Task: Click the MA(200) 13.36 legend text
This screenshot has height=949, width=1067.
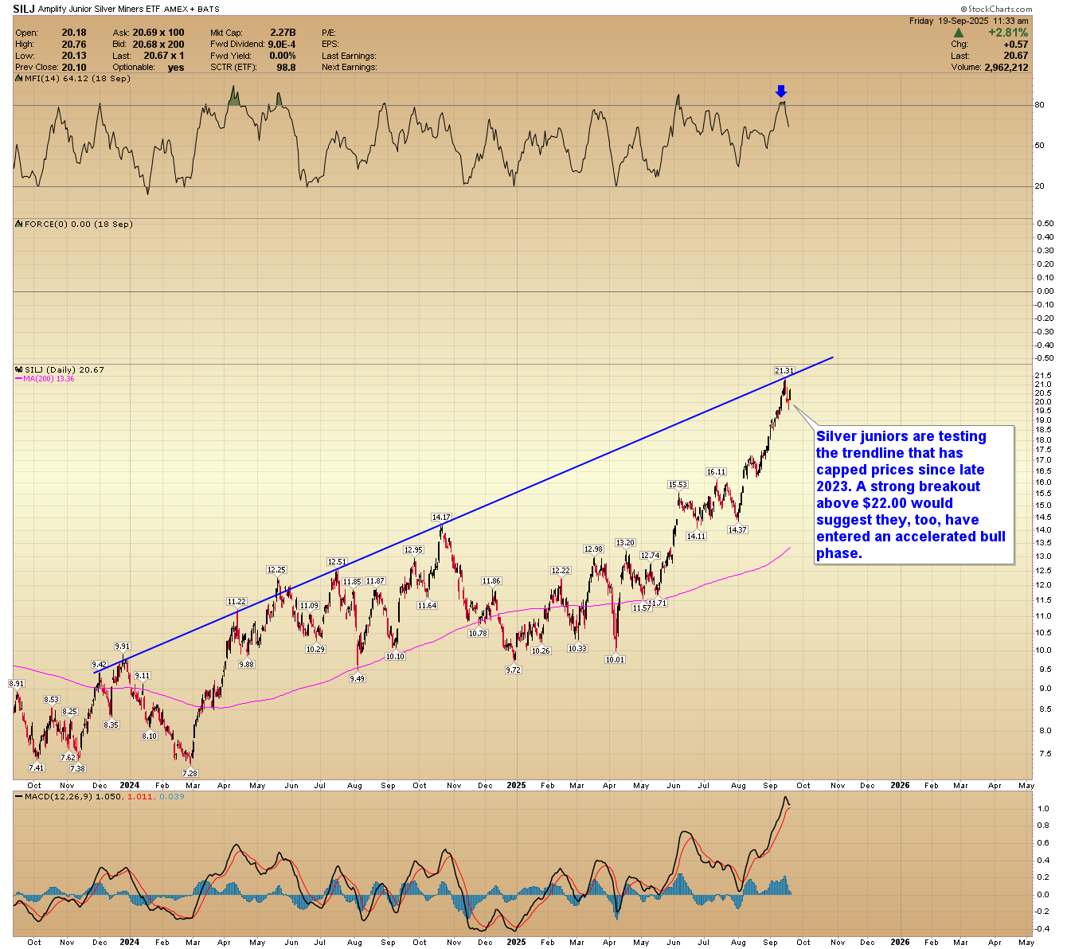Action: tap(49, 379)
